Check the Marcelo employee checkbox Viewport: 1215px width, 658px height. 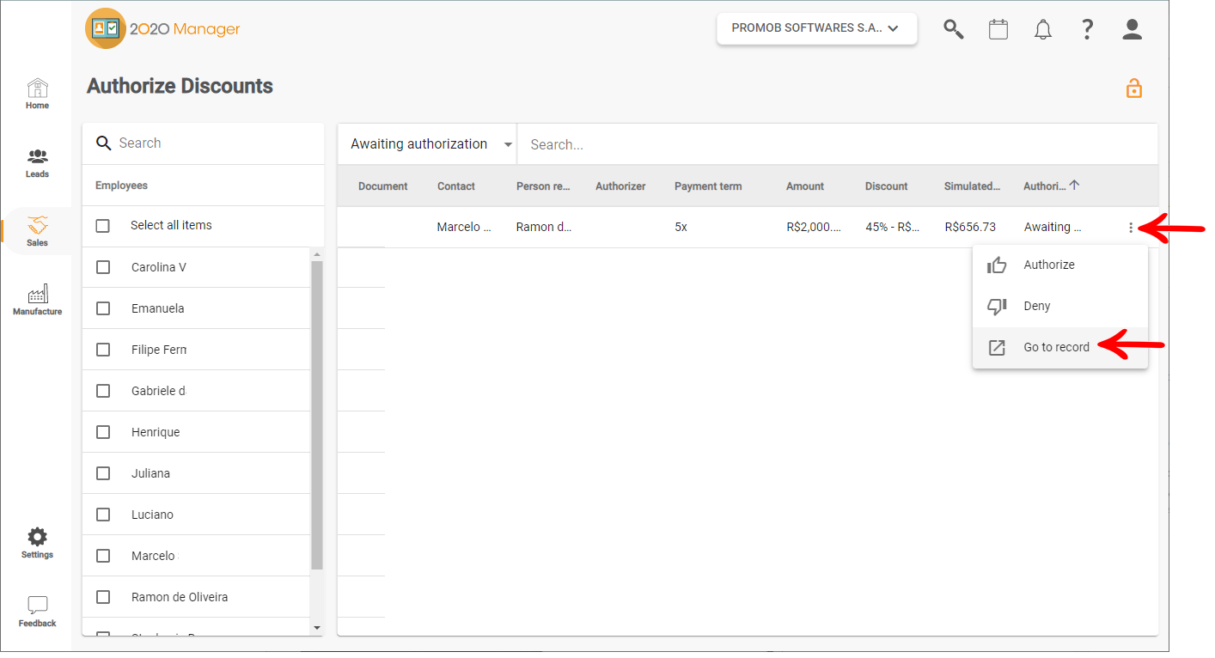(x=103, y=556)
